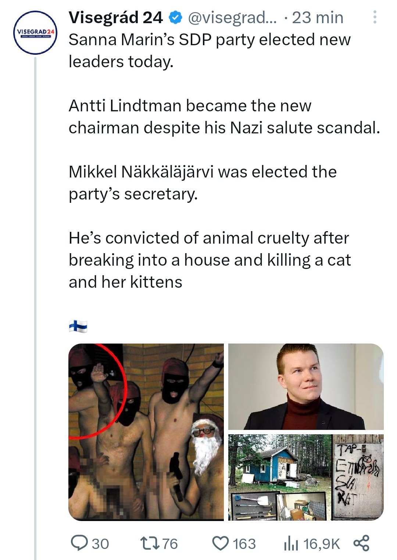The height and width of the screenshot is (560, 397).
Task: Click the reply speech bubble icon
Action: (78, 543)
